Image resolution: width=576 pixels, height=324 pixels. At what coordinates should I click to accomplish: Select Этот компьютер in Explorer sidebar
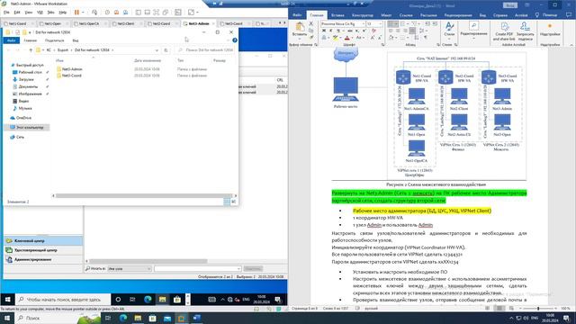coord(30,128)
